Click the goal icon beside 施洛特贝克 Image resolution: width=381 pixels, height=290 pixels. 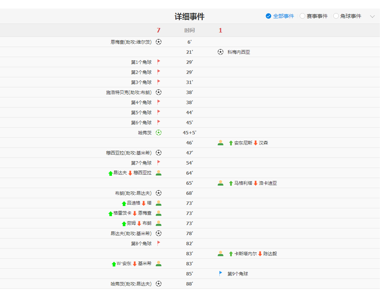coord(159,92)
